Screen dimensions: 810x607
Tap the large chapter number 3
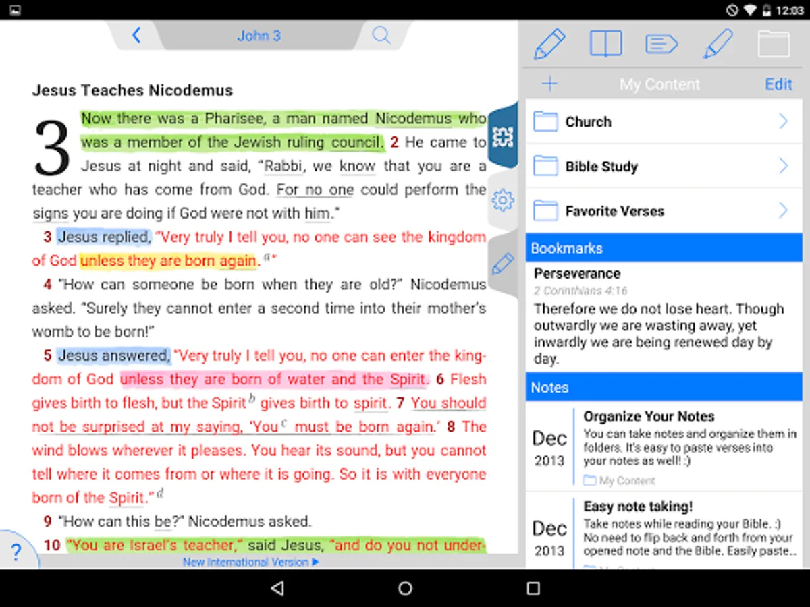click(x=52, y=147)
